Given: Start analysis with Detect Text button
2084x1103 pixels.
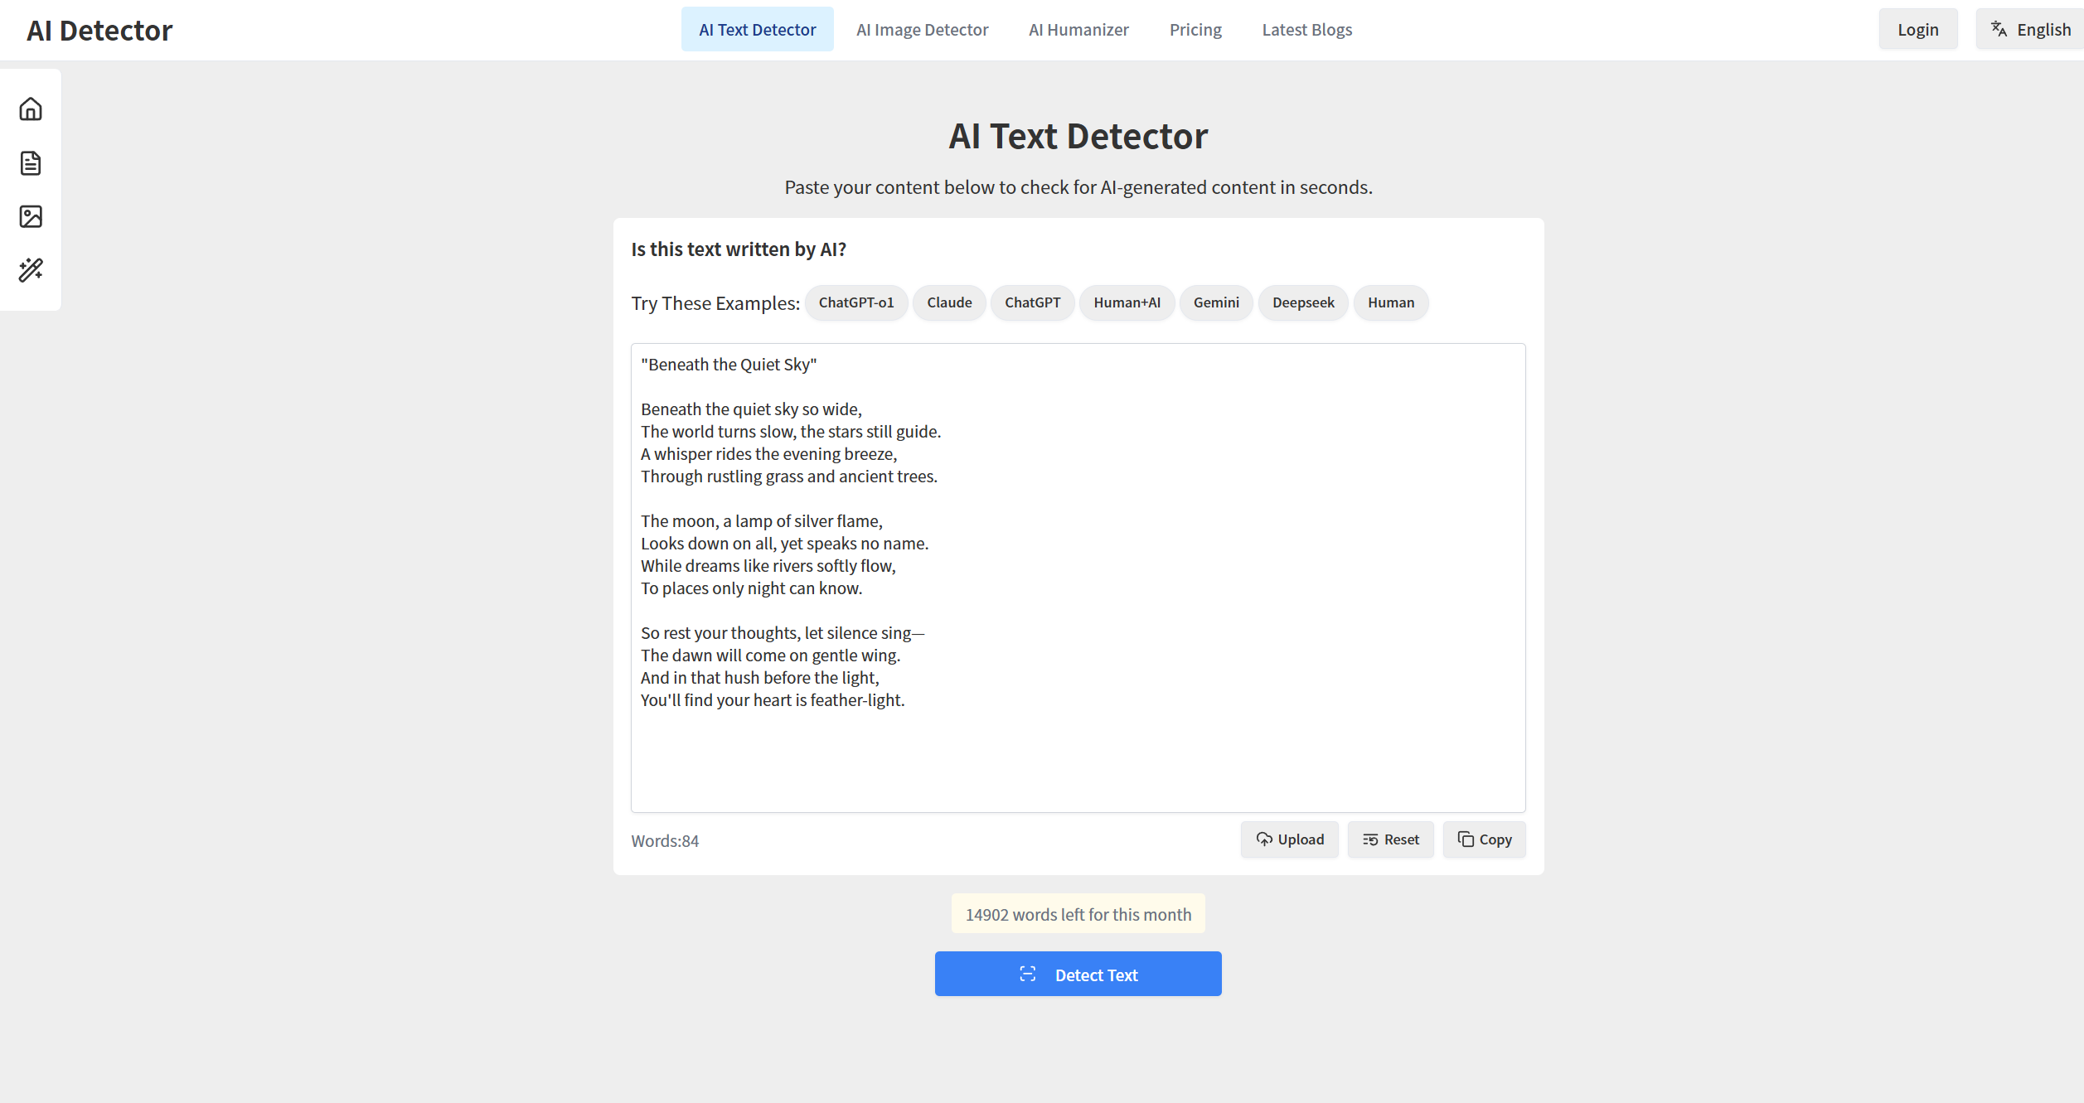Looking at the screenshot, I should [1078, 974].
